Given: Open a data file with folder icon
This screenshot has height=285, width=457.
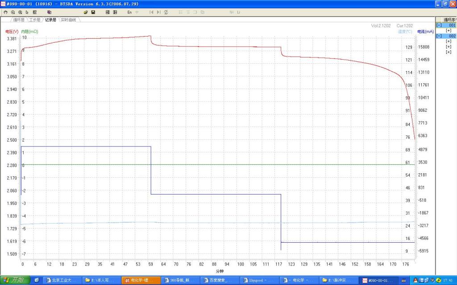Looking at the screenshot, I should (86, 12).
